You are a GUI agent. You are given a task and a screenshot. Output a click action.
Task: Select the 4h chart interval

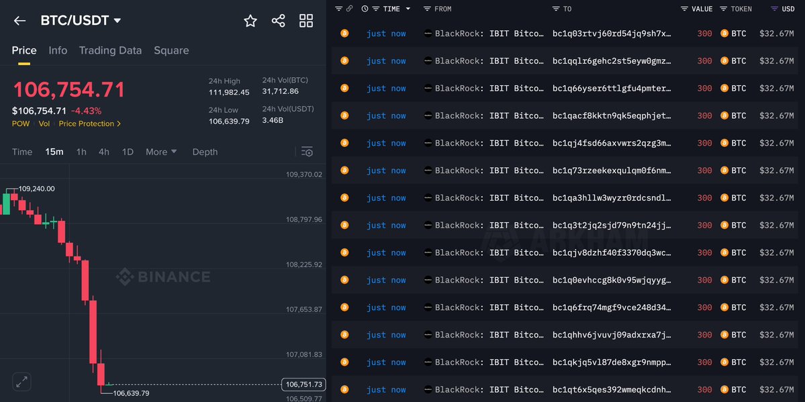104,152
